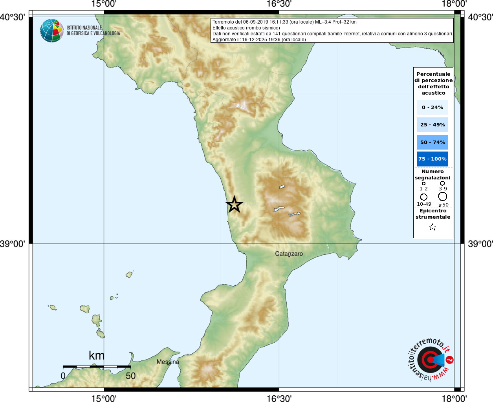The width and height of the screenshot is (493, 402).
Task: Select the 10-49 reports circle in legend
Action: (x=423, y=197)
